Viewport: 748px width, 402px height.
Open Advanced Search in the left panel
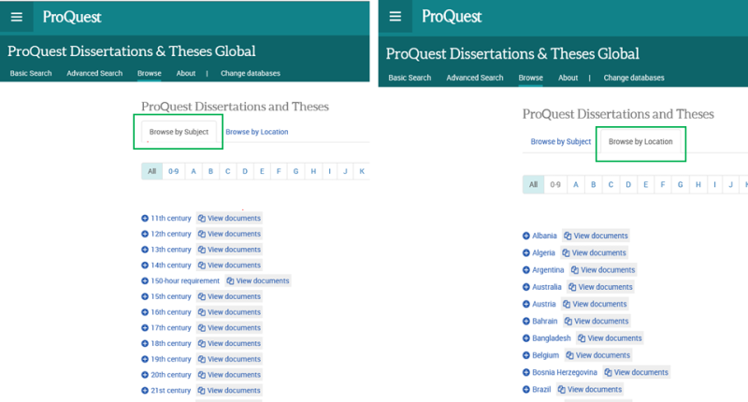94,74
